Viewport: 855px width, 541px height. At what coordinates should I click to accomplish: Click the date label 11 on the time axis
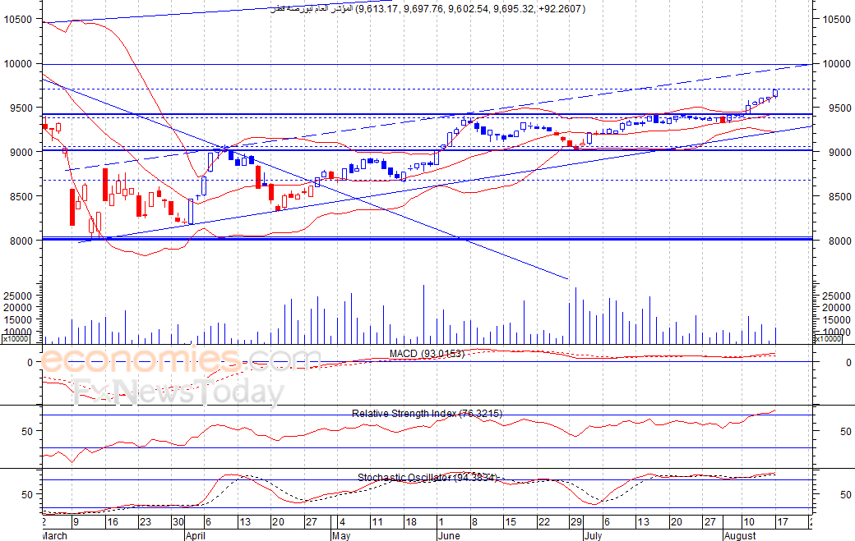(377, 522)
